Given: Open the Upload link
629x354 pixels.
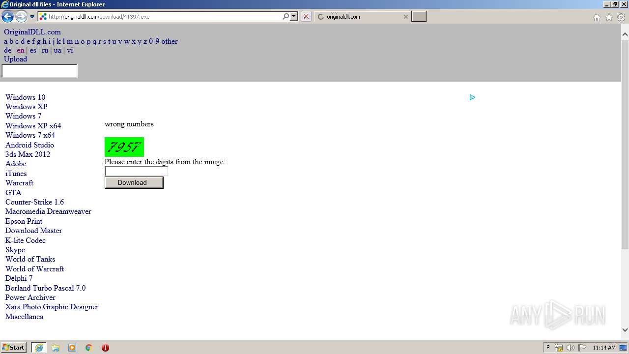Looking at the screenshot, I should [x=16, y=59].
